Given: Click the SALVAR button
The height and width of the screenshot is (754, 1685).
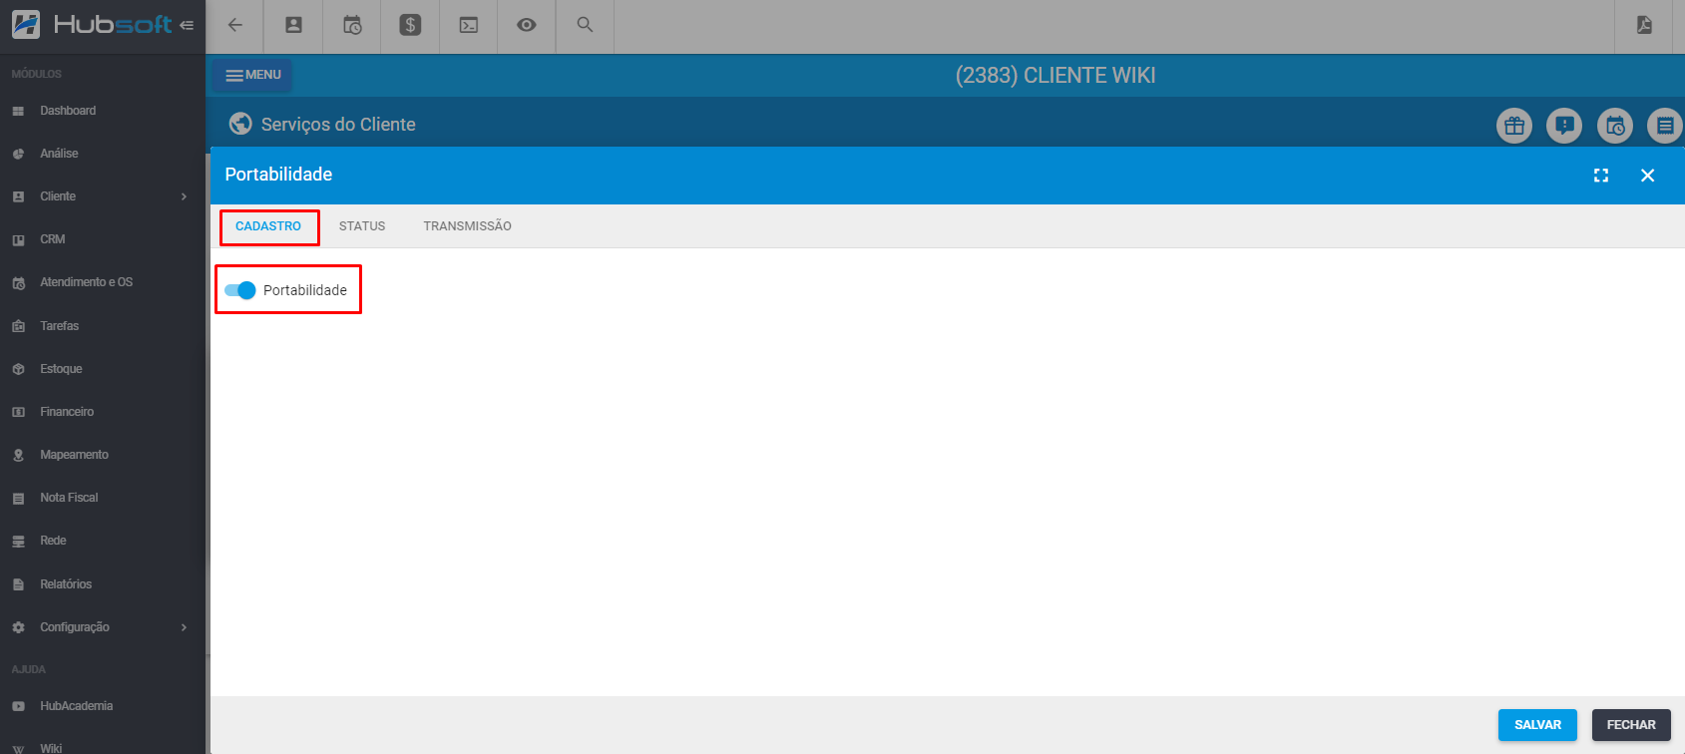Looking at the screenshot, I should click(1537, 725).
